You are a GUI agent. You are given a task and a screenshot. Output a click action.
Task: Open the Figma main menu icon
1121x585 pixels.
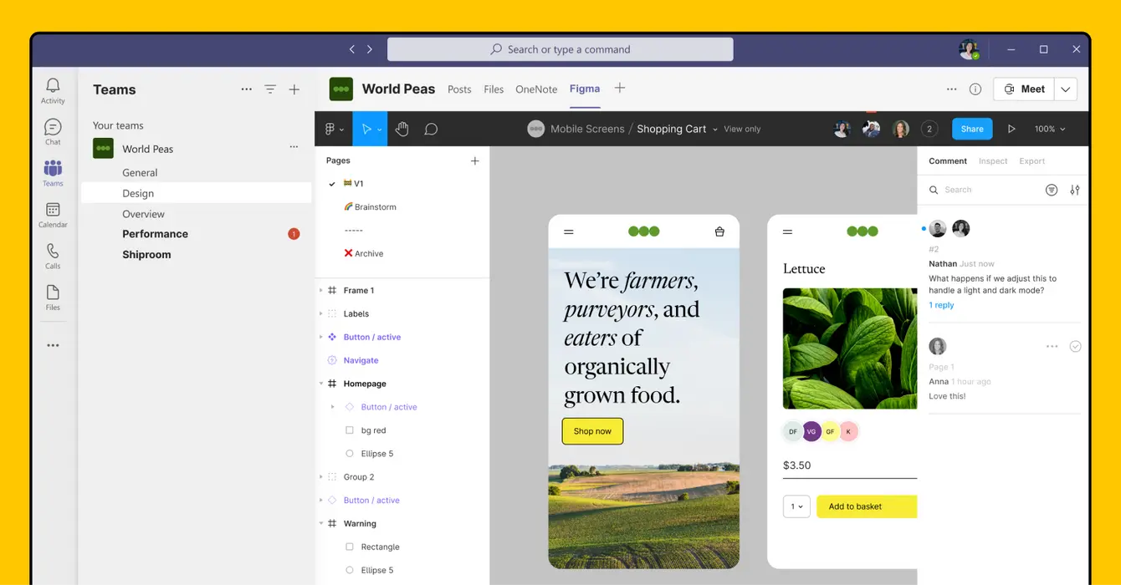[332, 129]
